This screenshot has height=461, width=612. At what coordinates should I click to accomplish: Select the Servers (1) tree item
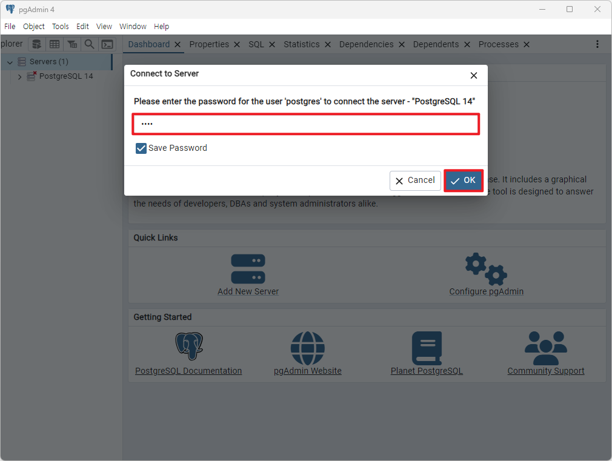pos(49,62)
